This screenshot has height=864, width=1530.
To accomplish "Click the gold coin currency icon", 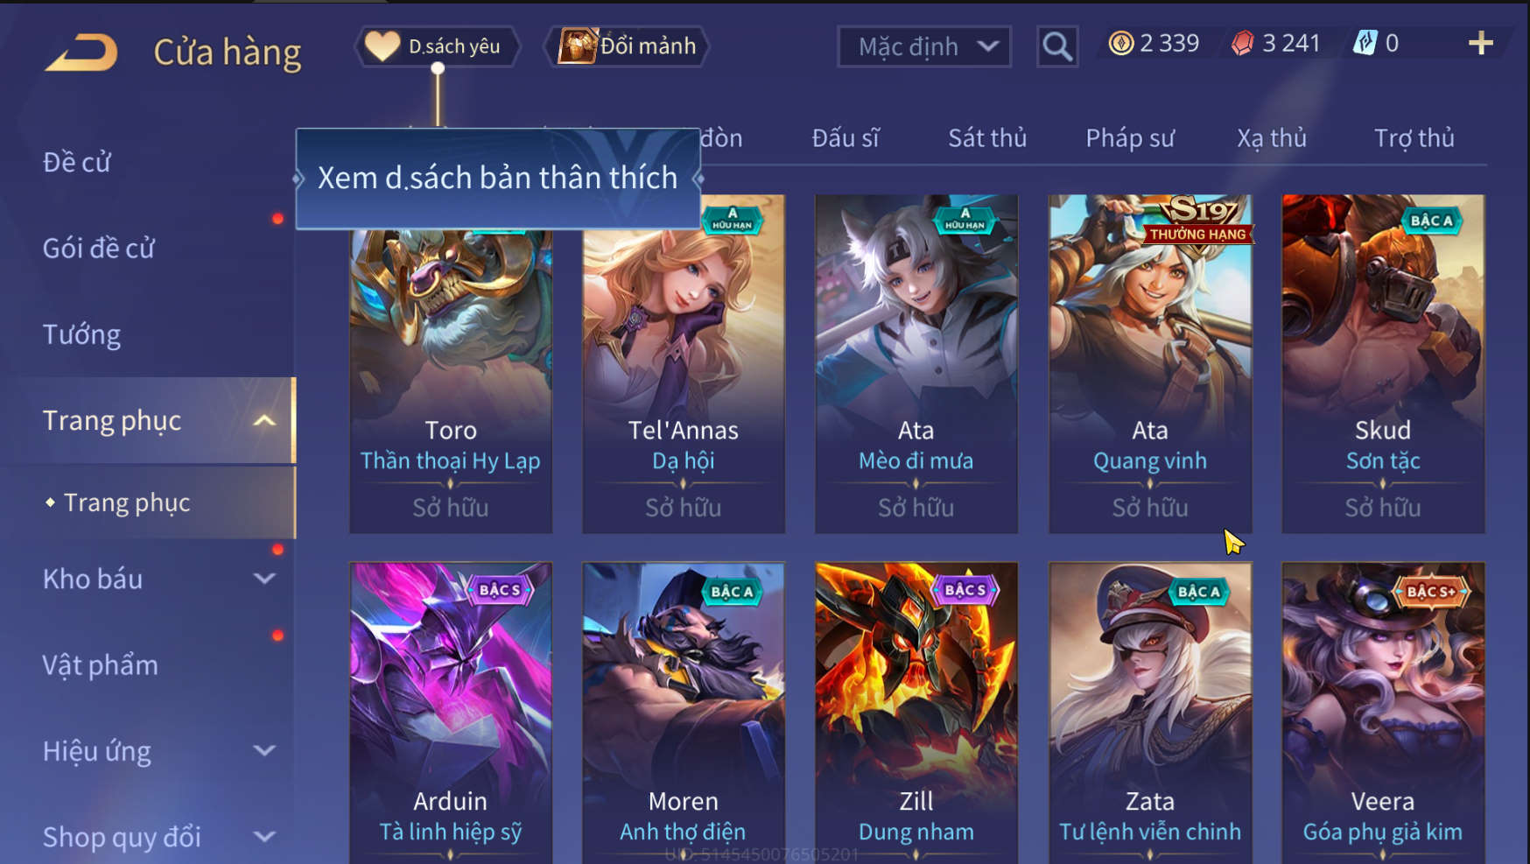I will [x=1120, y=43].
